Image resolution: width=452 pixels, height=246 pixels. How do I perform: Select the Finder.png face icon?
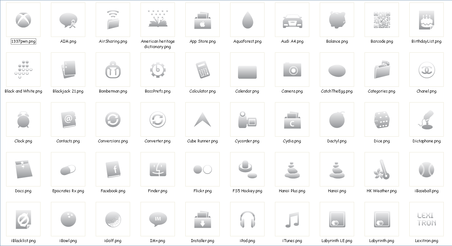(158, 169)
